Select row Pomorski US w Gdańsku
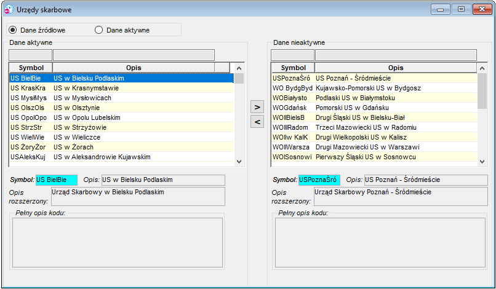496x289 pixels. (375, 108)
